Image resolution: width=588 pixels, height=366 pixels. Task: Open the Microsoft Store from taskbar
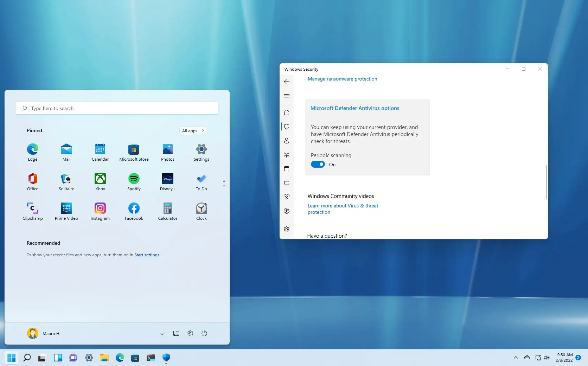point(135,358)
